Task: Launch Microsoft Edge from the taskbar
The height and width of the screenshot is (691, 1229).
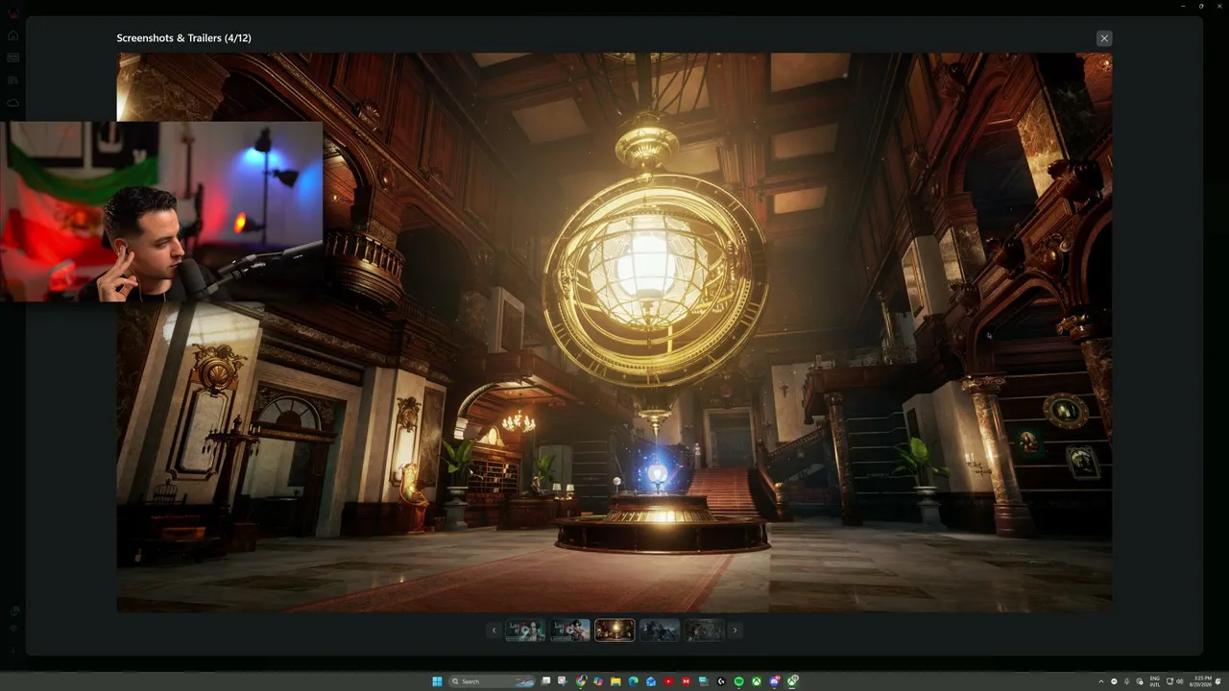Action: coord(634,681)
